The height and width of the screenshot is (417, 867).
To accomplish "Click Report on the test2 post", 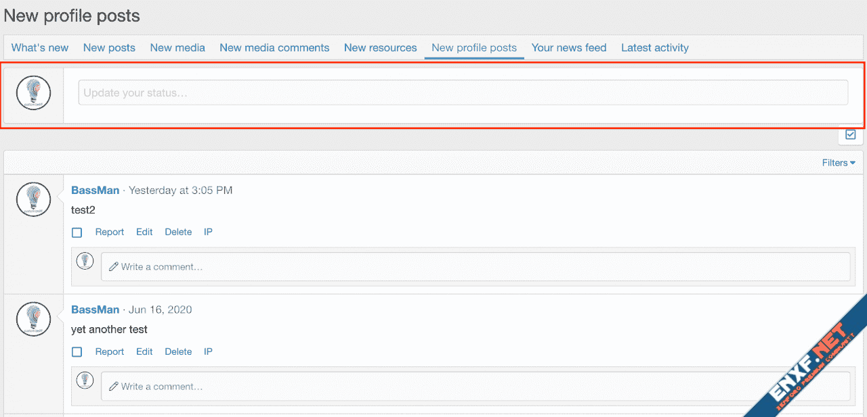I will tap(109, 232).
